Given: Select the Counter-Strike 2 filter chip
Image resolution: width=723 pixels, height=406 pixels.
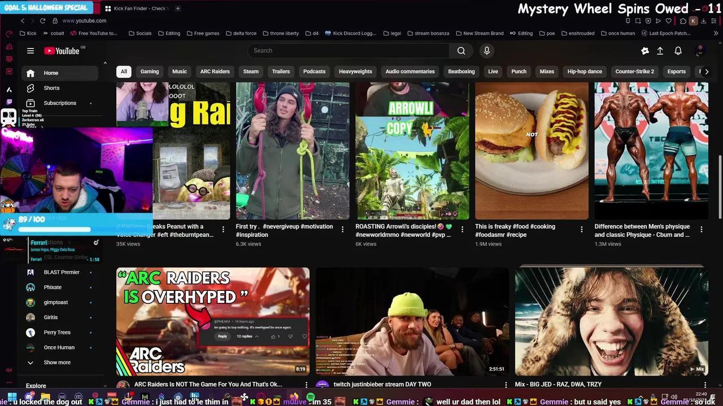Looking at the screenshot, I should pyautogui.click(x=634, y=72).
